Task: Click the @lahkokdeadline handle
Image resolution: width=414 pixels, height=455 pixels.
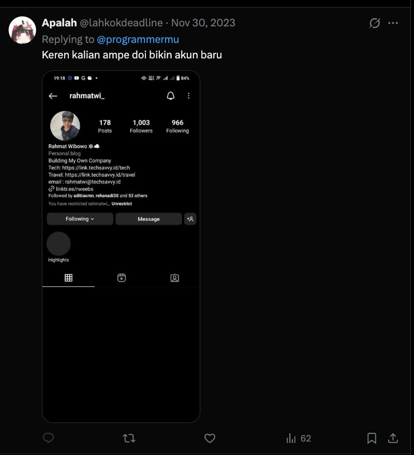Action: (121, 23)
